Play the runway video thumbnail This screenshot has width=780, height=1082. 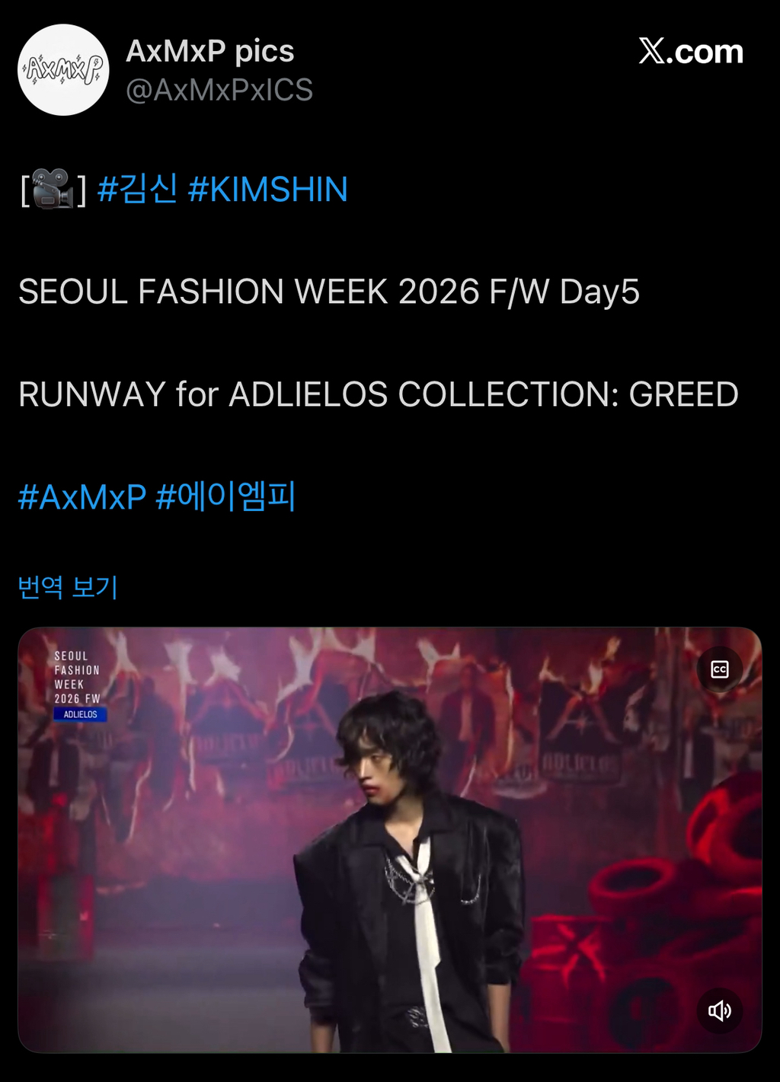390,840
